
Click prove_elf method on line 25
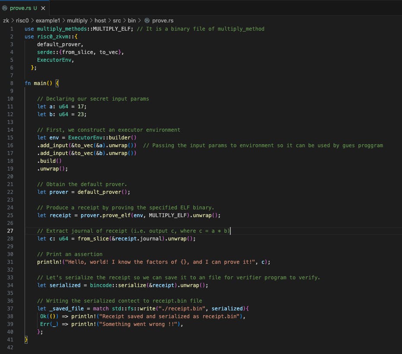[x=116, y=215]
